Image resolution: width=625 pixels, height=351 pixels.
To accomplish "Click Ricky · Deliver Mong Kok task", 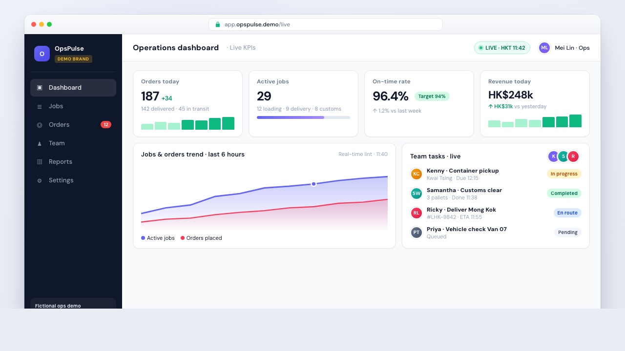I will [461, 210].
